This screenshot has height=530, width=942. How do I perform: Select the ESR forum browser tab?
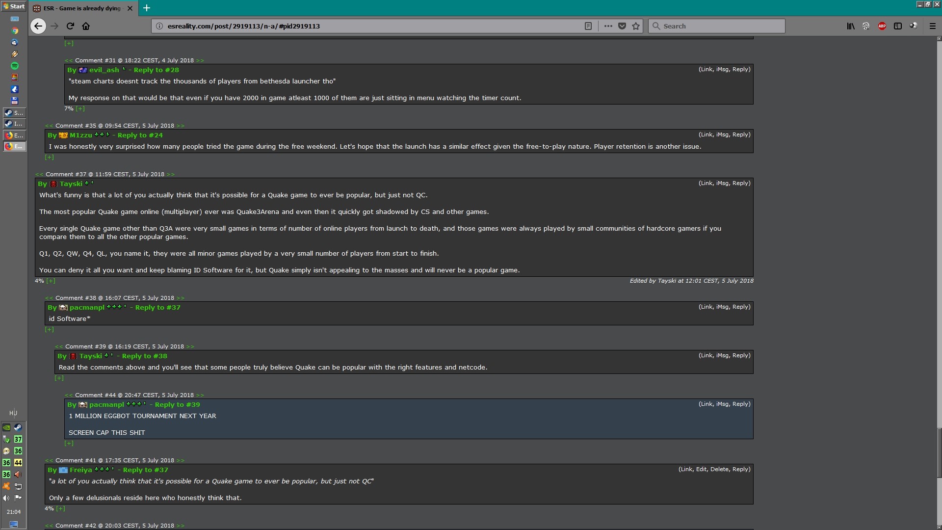click(84, 7)
